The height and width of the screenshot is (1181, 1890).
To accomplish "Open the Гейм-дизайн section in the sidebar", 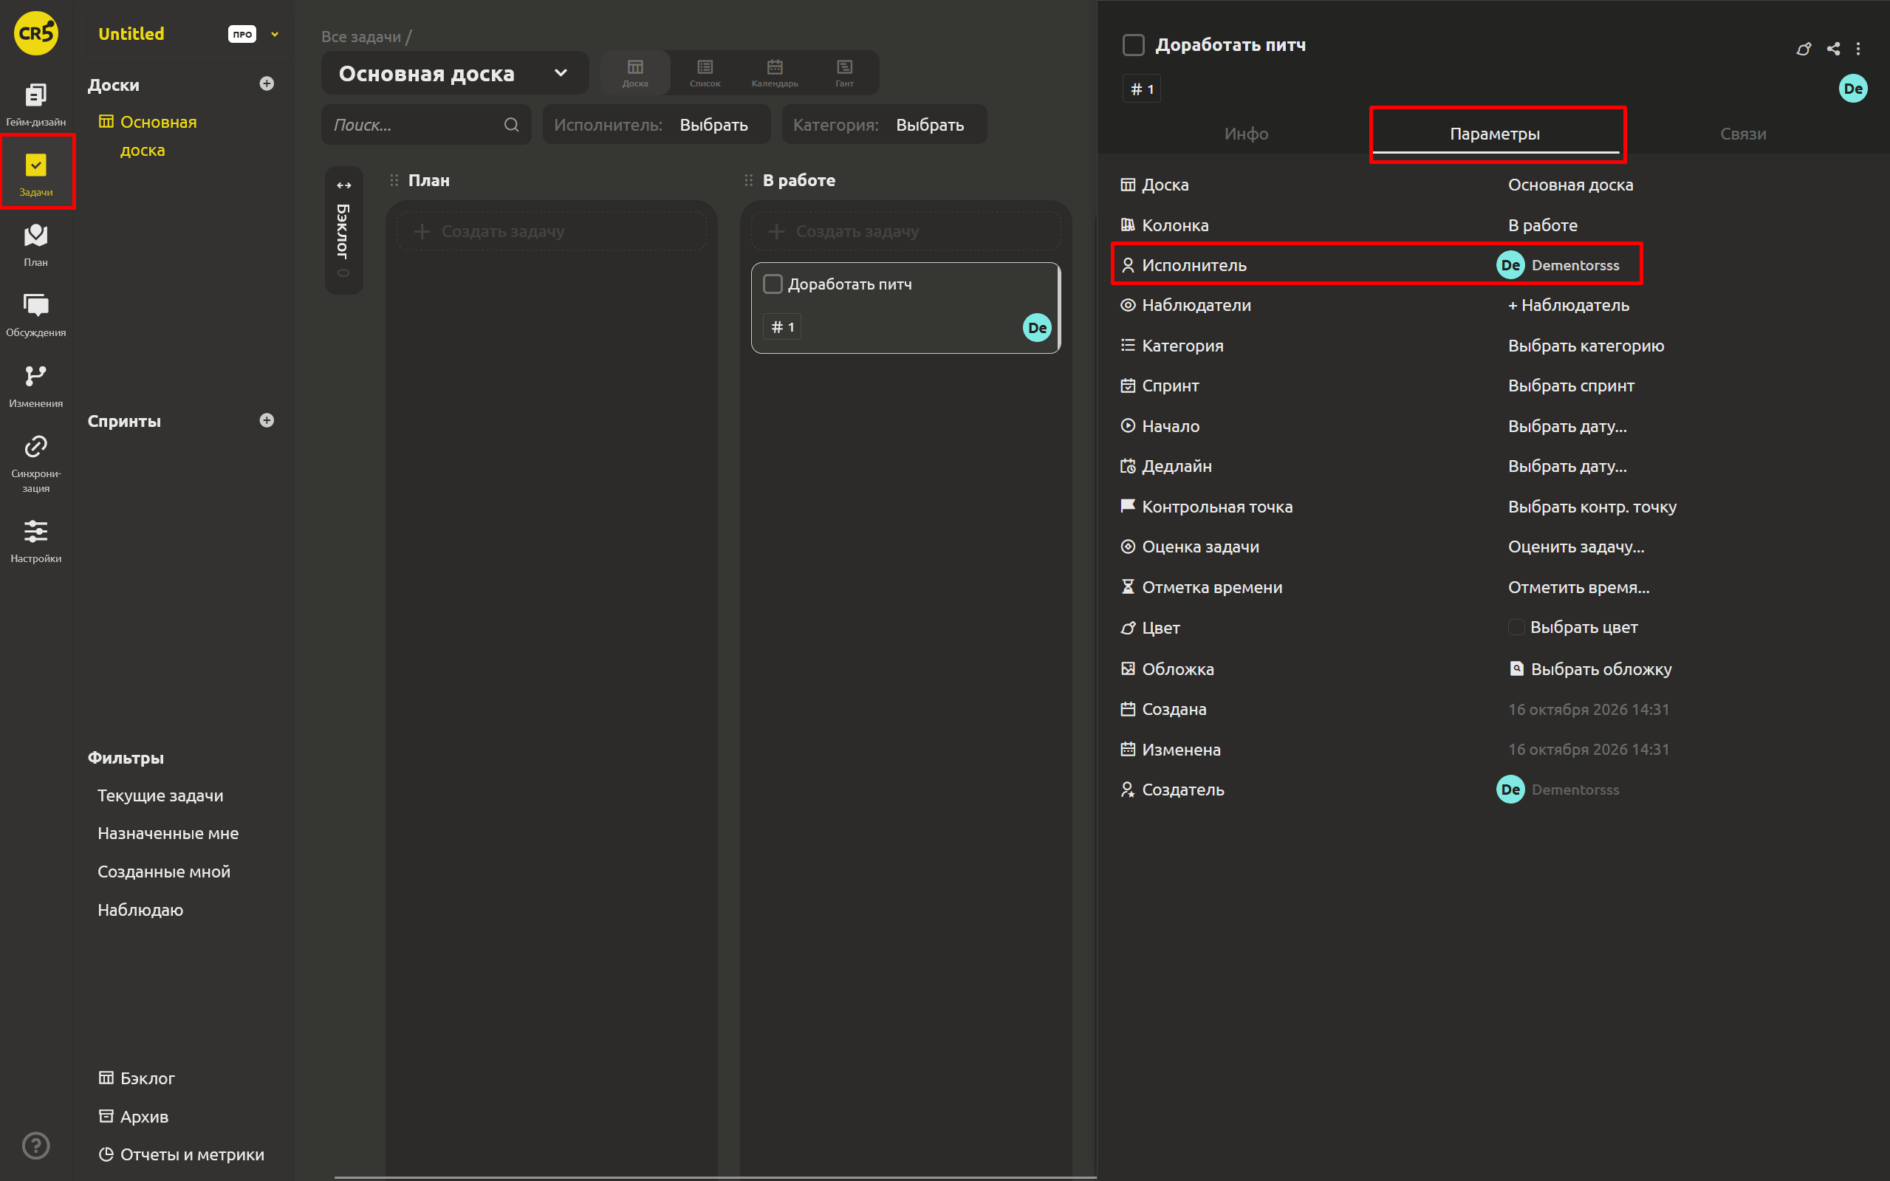I will coord(36,104).
